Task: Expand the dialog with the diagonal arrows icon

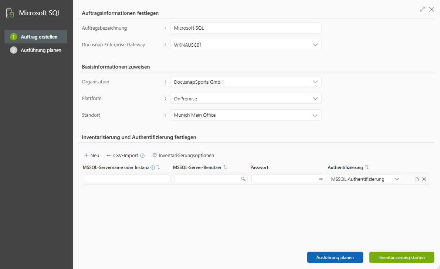Action: [422, 9]
